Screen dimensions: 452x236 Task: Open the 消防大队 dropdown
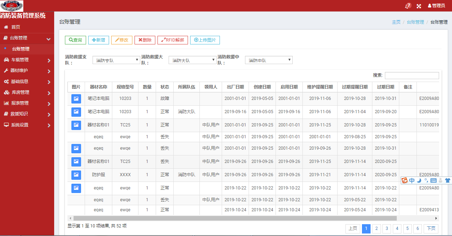[x=192, y=60]
